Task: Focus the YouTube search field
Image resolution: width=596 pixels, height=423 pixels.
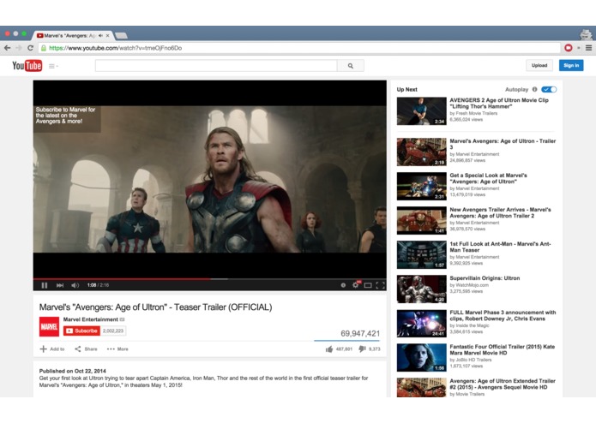Action: tap(216, 66)
